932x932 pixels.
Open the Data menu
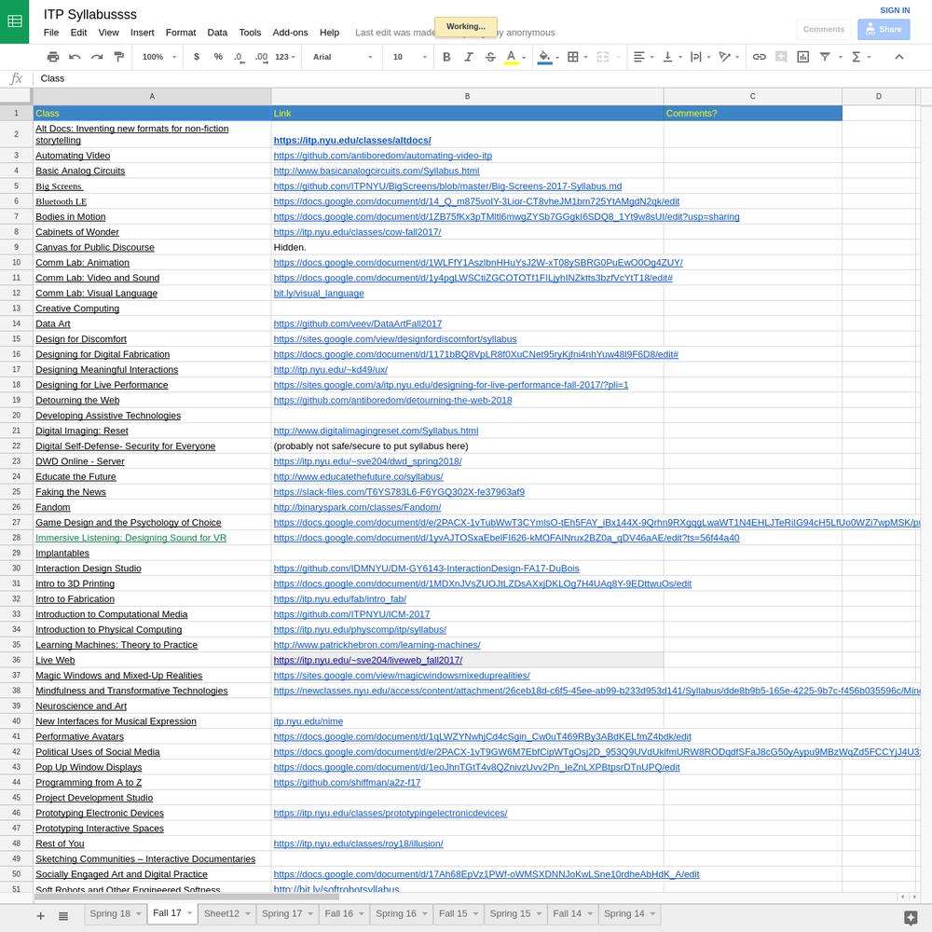(x=217, y=33)
